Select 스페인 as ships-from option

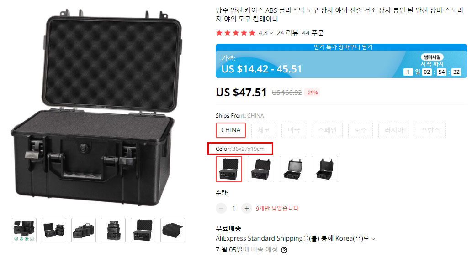click(x=327, y=130)
